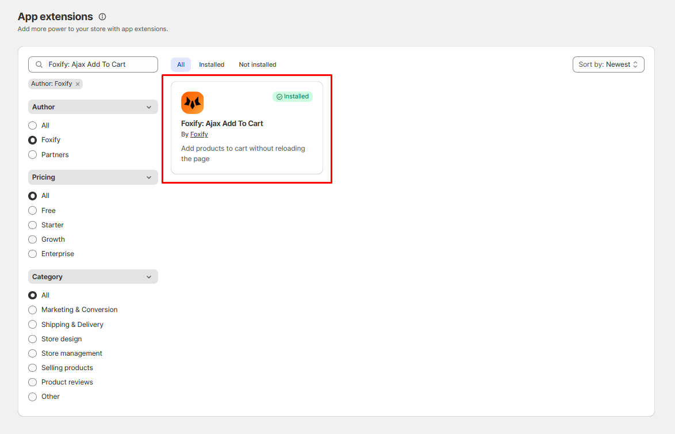The image size is (675, 434).
Task: Switch to the Installed tab
Action: pyautogui.click(x=212, y=64)
